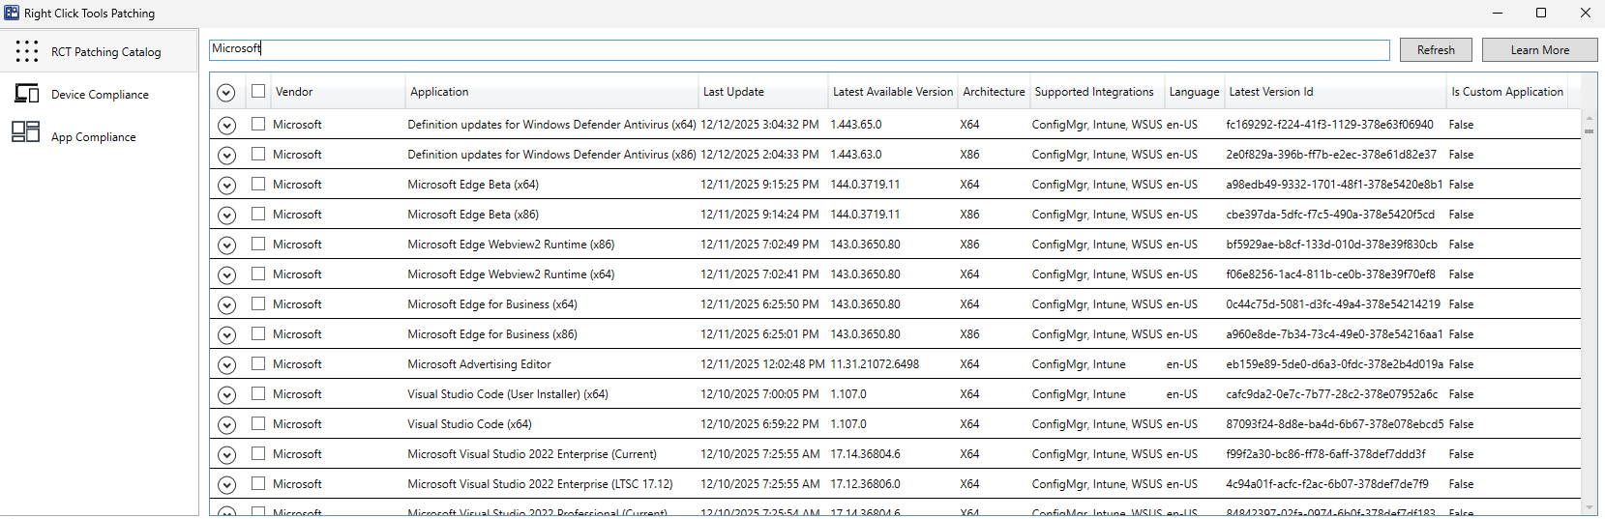Sort by Latest Available Version header
This screenshot has width=1605, height=519.
click(893, 92)
